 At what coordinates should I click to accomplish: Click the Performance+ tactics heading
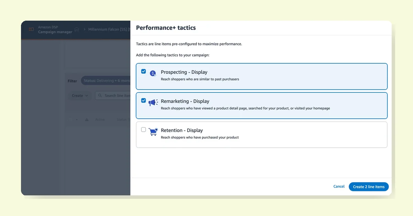pos(166,28)
